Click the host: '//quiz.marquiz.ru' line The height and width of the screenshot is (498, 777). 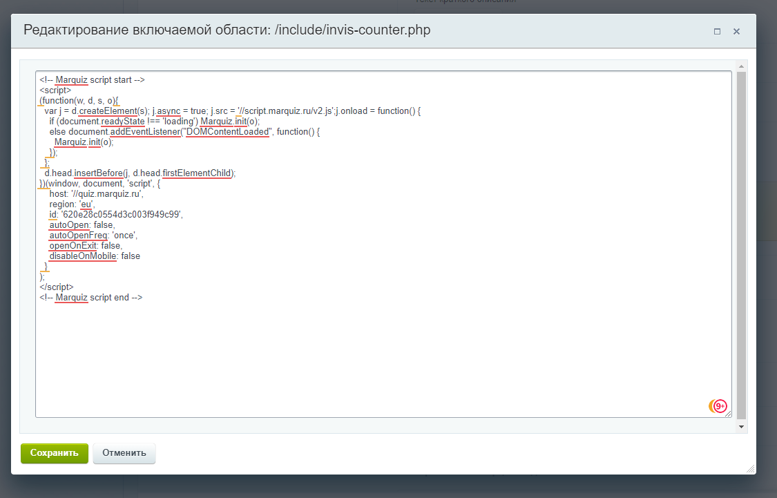tap(96, 194)
